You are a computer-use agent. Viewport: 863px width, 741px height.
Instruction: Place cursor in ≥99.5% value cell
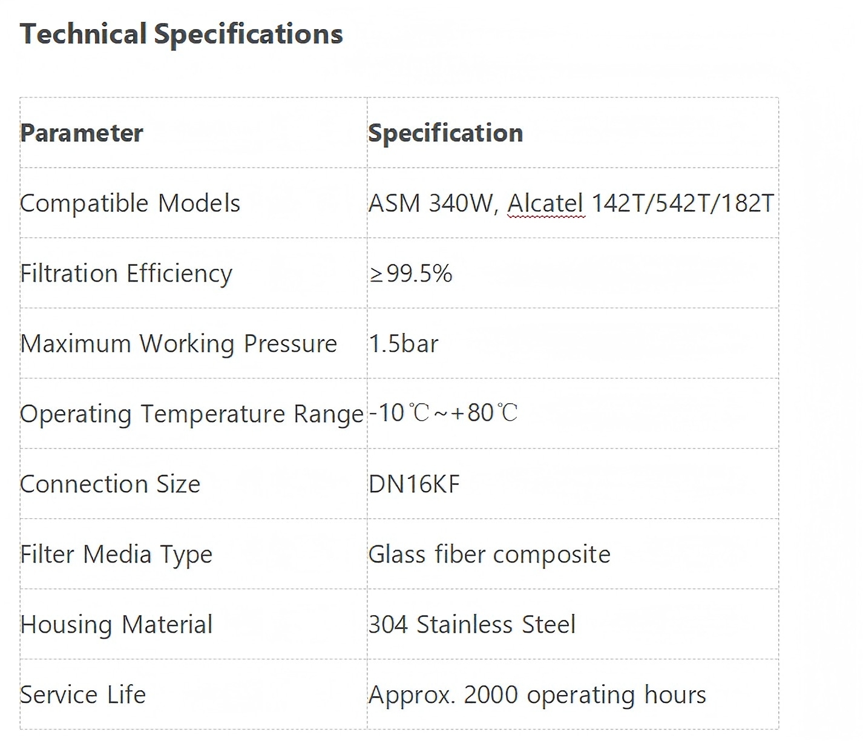click(x=411, y=274)
